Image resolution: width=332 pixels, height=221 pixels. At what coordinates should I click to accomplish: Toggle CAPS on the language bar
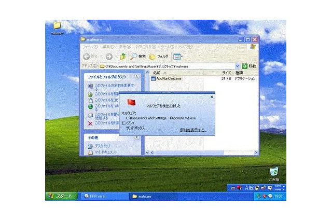278,186
